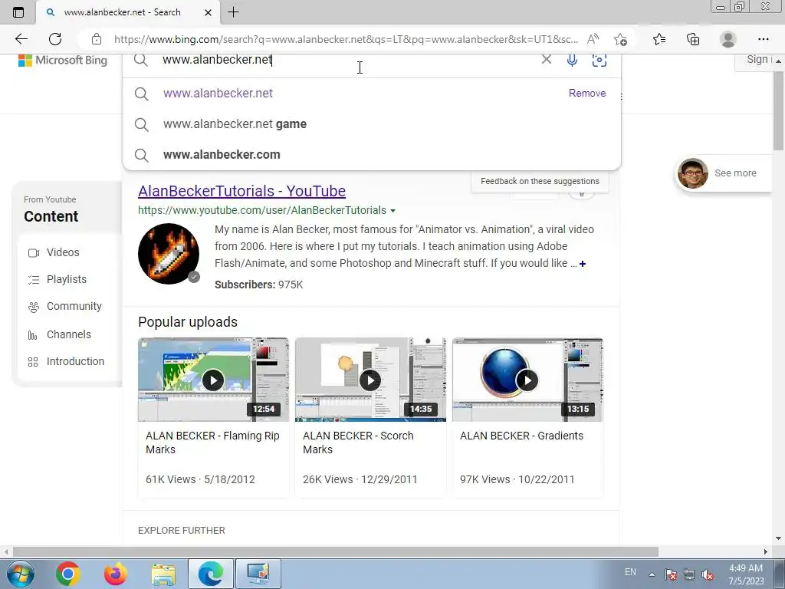The image size is (785, 589).
Task: Start voice search with the microphone icon
Action: tap(572, 60)
